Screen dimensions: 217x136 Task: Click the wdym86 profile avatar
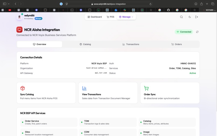[x=19, y=17]
